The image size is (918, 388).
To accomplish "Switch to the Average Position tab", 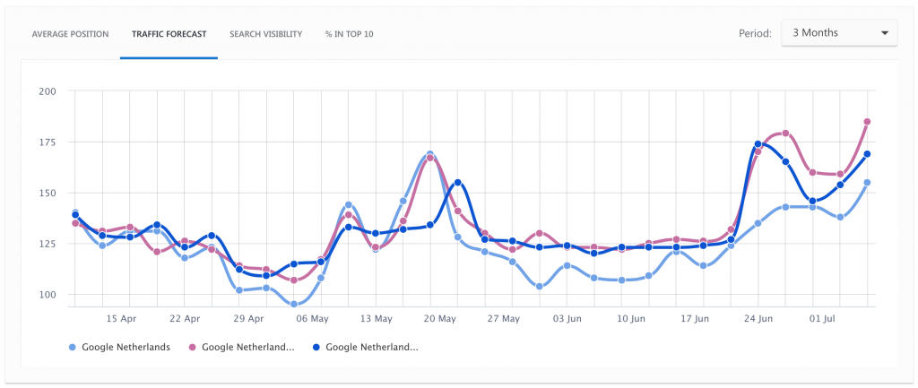I will (70, 34).
